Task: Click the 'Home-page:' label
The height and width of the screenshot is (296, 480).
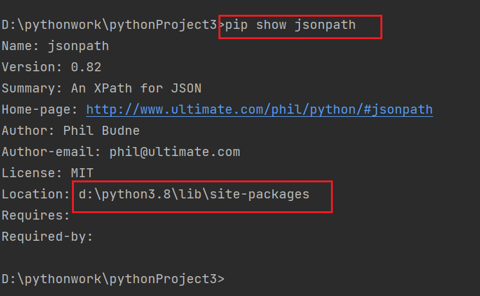Action: pos(39,110)
